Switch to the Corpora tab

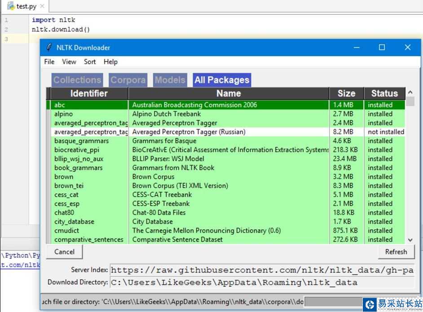(x=128, y=80)
